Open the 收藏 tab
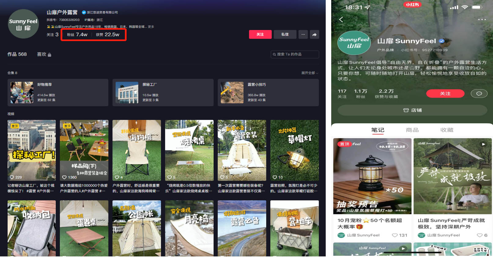This screenshot has width=493, height=257. (x=447, y=130)
